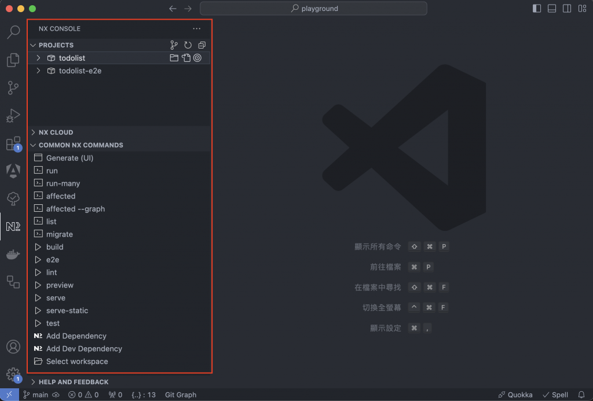This screenshot has width=593, height=401.
Task: Run the build target
Action: click(119, 247)
